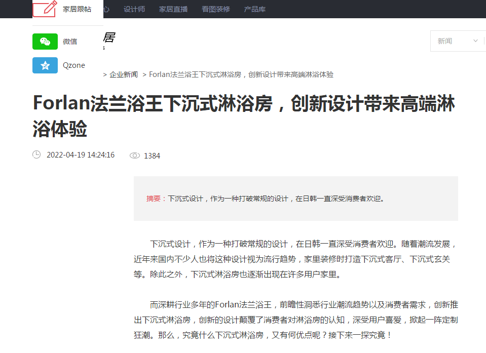Image resolution: width=486 pixels, height=353 pixels.
Task: Open the 产品库 navigation item
Action: pyautogui.click(x=255, y=9)
